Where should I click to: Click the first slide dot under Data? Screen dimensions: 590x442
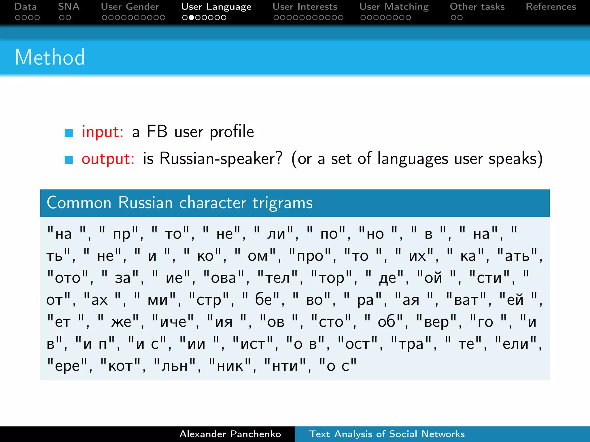18,18
